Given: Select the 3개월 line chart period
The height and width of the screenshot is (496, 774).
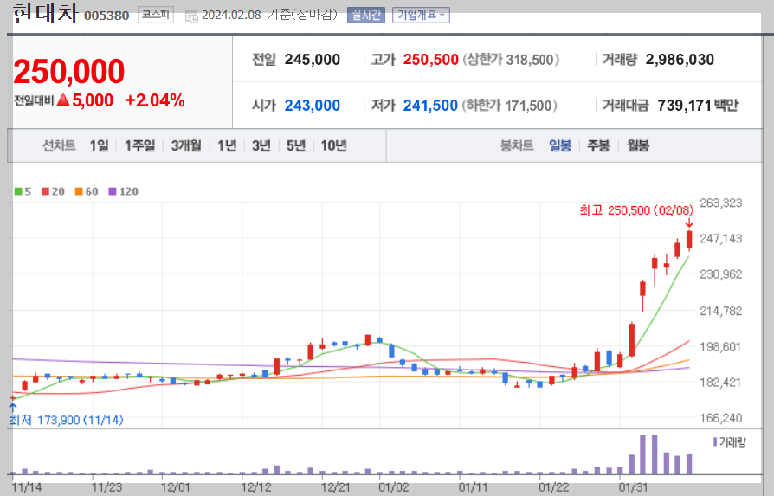Looking at the screenshot, I should [x=186, y=145].
